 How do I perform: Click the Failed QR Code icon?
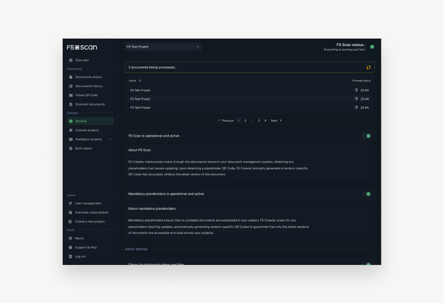71,95
